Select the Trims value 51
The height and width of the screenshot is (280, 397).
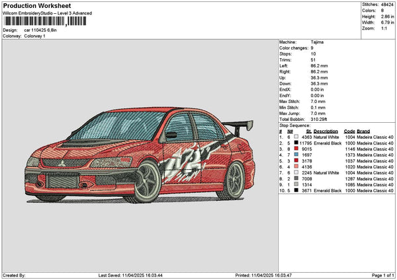pos(313,60)
